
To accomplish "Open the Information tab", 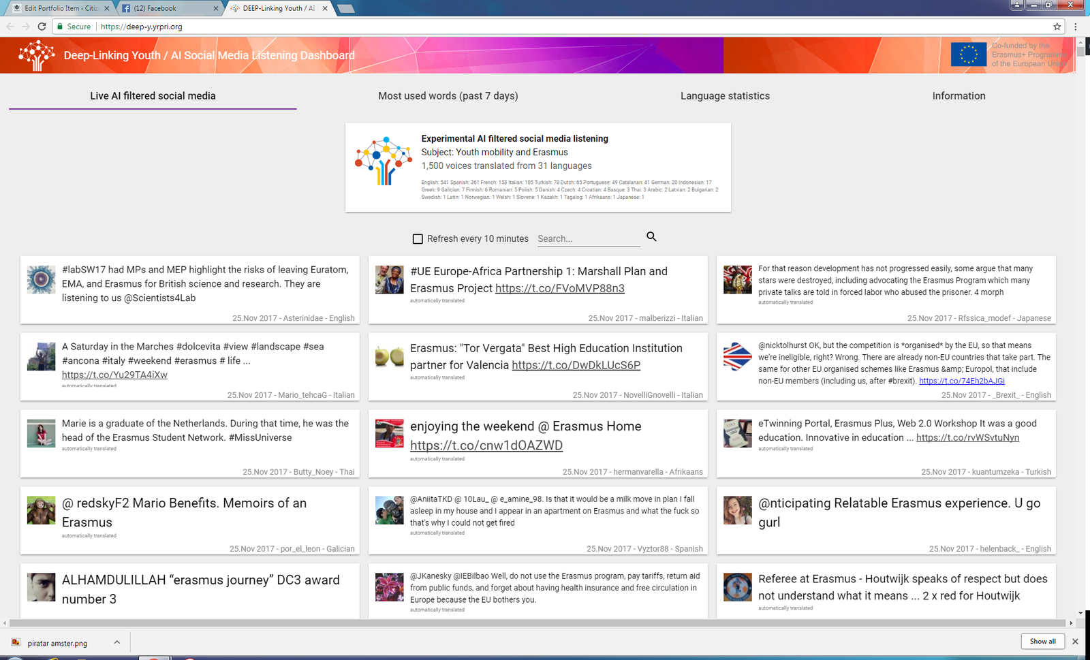I will [959, 96].
